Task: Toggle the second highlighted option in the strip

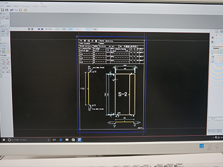Action: coord(88,29)
